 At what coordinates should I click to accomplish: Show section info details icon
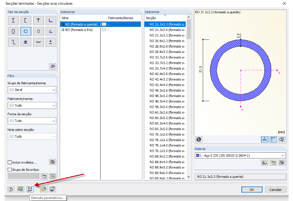(x=199, y=140)
